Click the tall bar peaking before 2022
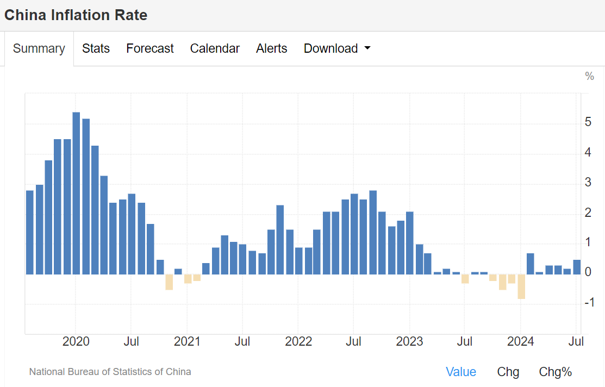Image resolution: width=605 pixels, height=387 pixels. pyautogui.click(x=280, y=239)
